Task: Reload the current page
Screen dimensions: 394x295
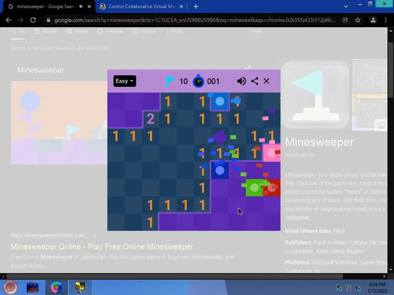Action: 33,20
